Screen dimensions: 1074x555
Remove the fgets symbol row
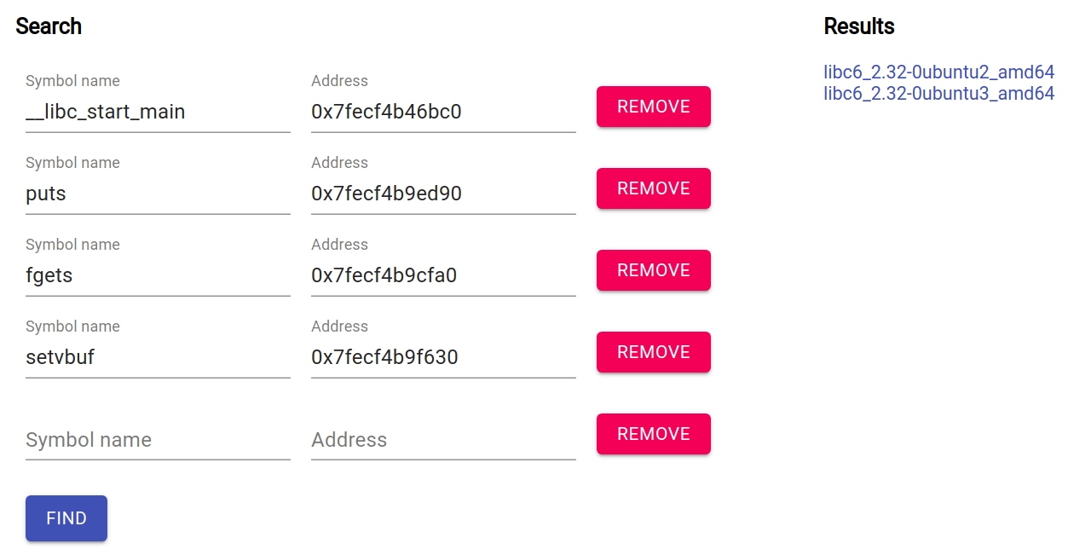(x=654, y=270)
